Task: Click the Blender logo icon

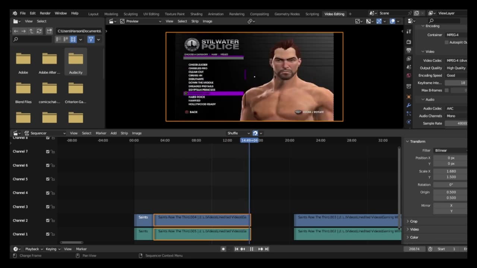Action: pos(14,13)
